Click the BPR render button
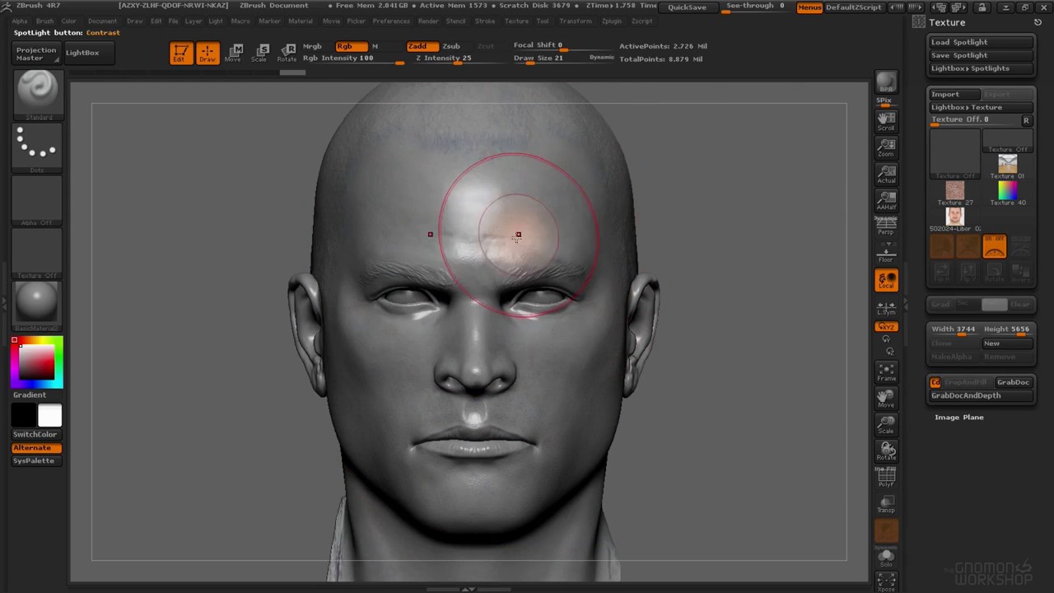Viewport: 1054px width, 593px height. click(886, 83)
